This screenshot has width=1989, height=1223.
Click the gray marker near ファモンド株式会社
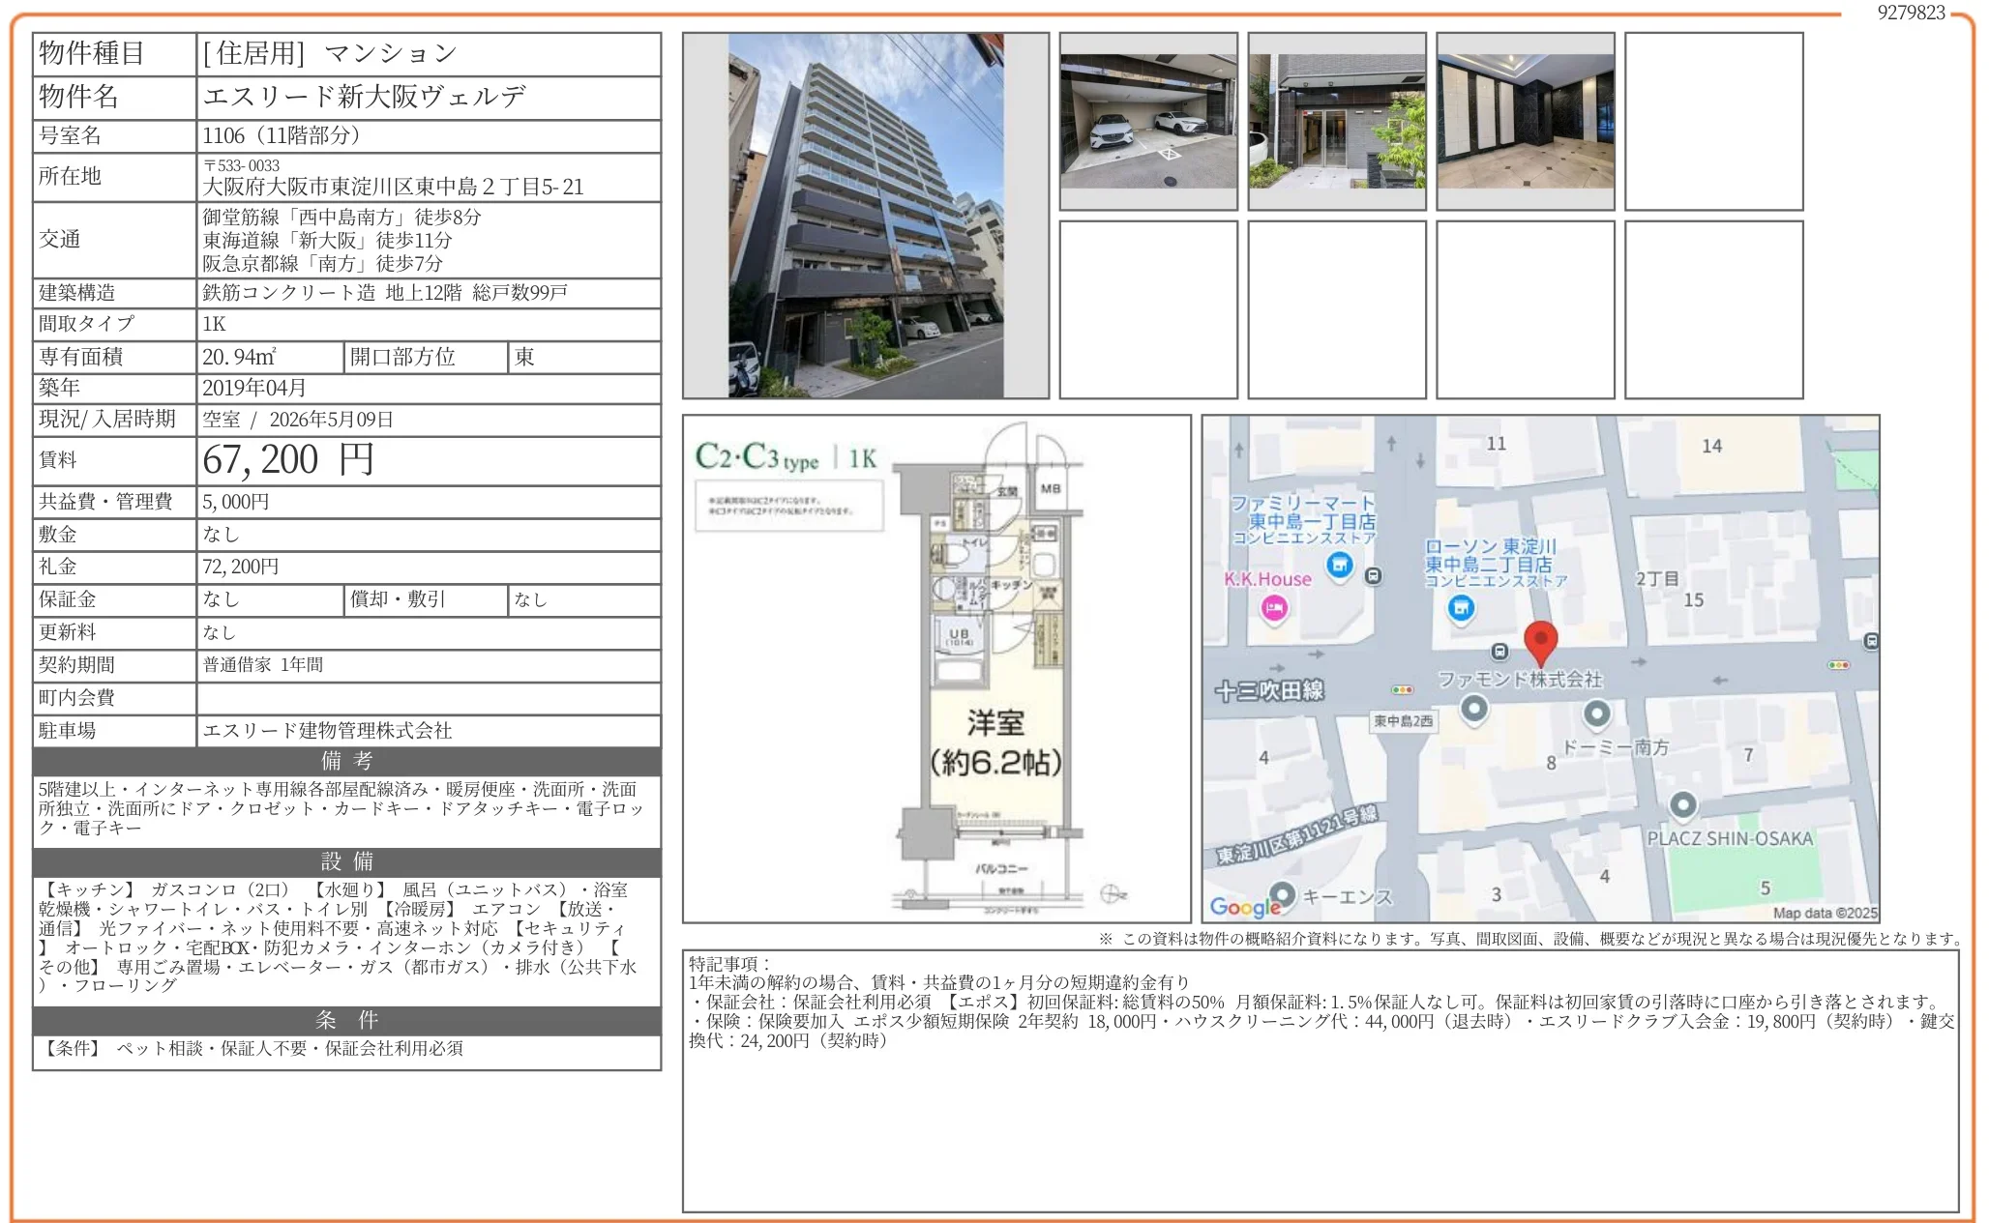click(x=1473, y=710)
